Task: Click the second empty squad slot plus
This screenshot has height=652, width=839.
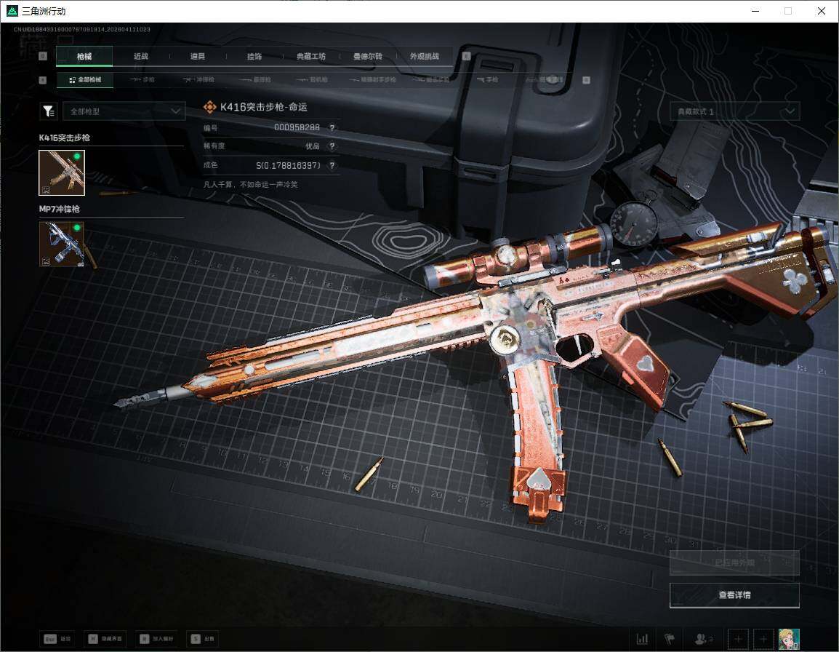Action: pos(763,639)
